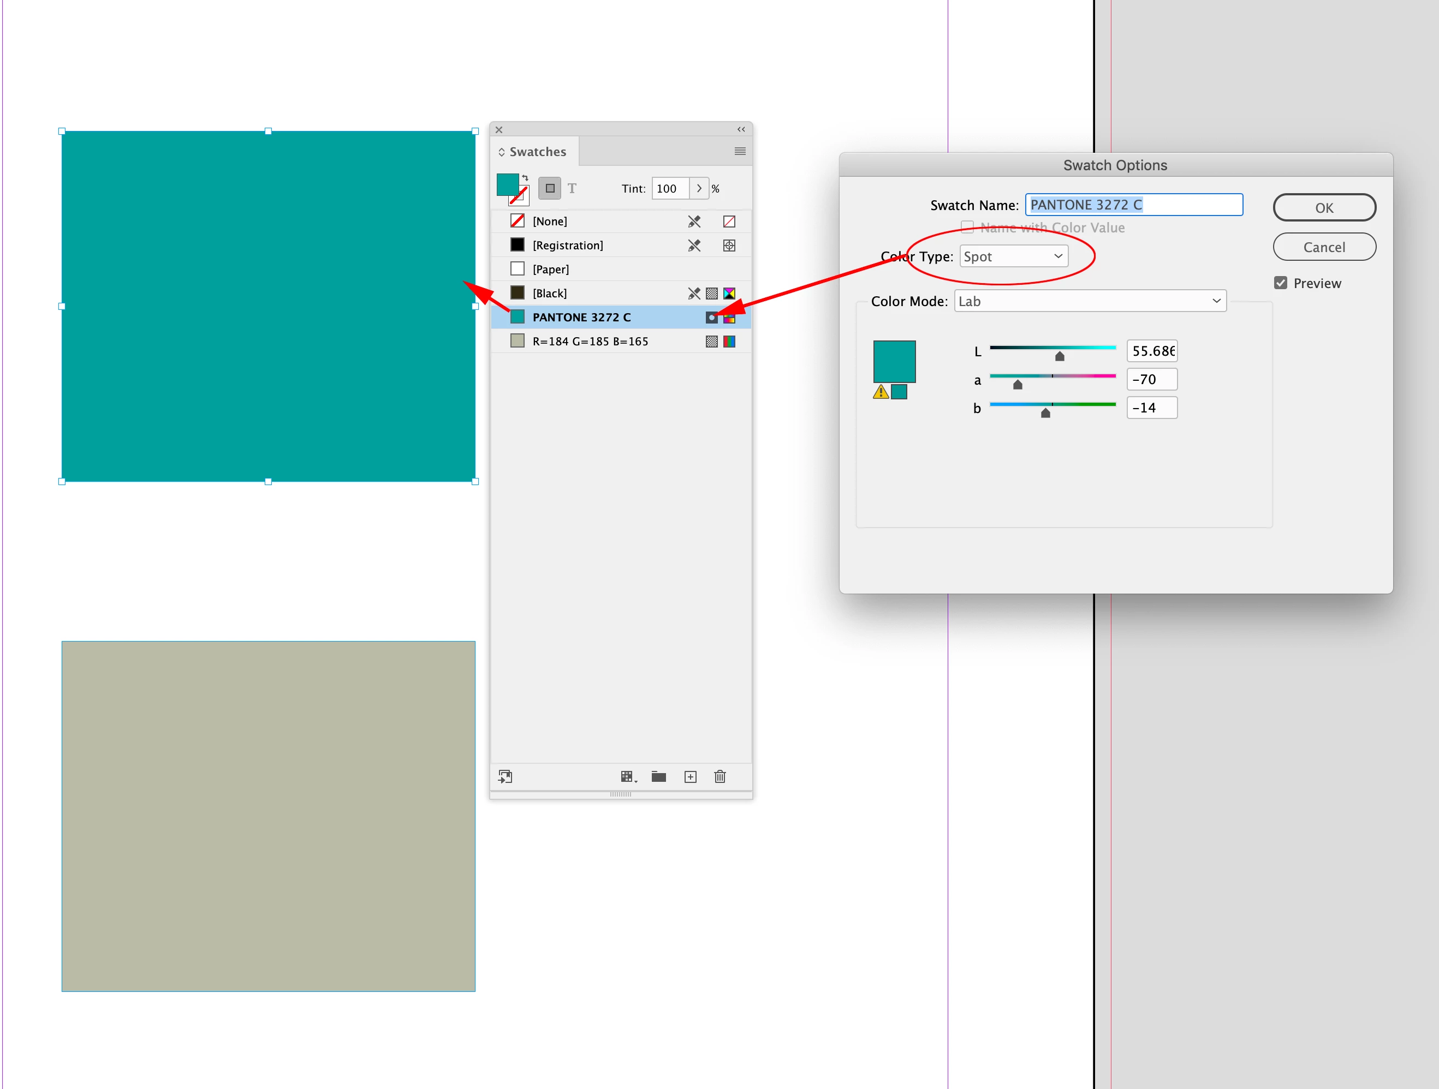Uncheck the Preview checkbox
This screenshot has height=1089, width=1439.
point(1280,283)
